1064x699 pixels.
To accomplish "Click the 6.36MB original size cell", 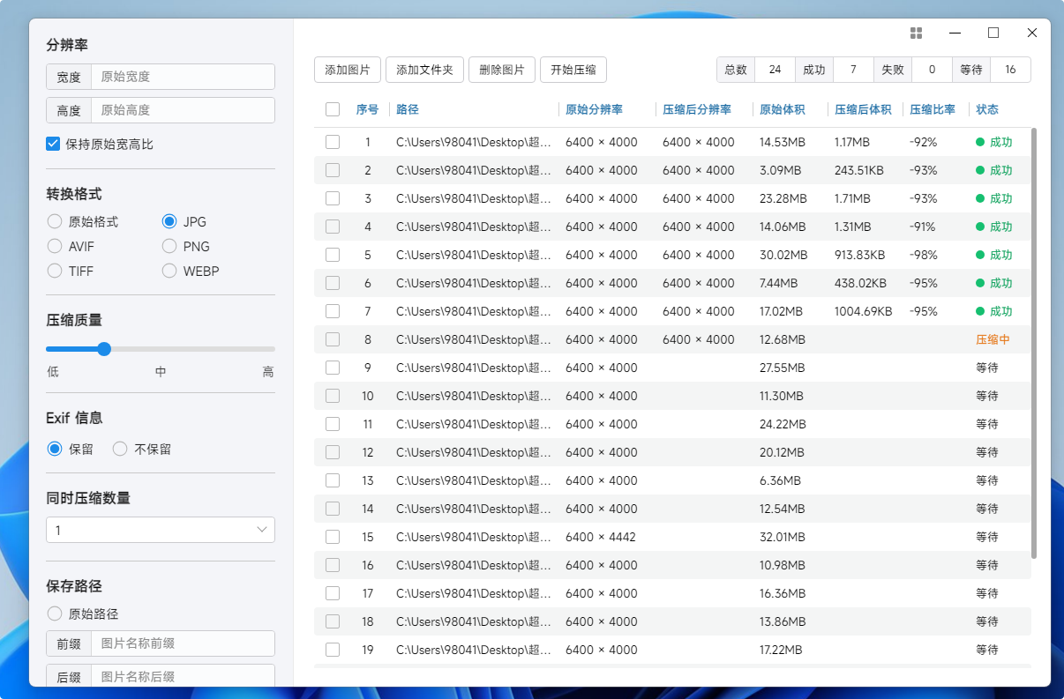I will pyautogui.click(x=780, y=480).
